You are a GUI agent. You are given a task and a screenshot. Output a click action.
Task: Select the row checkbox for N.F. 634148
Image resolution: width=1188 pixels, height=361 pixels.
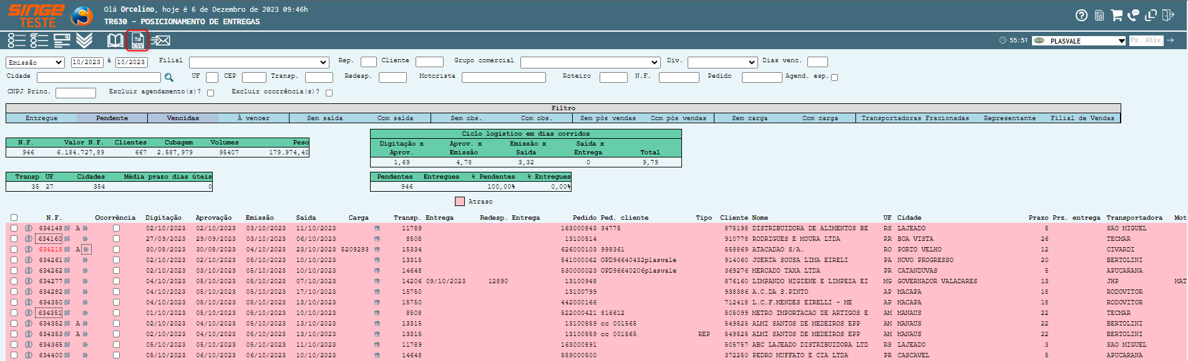pos(14,228)
